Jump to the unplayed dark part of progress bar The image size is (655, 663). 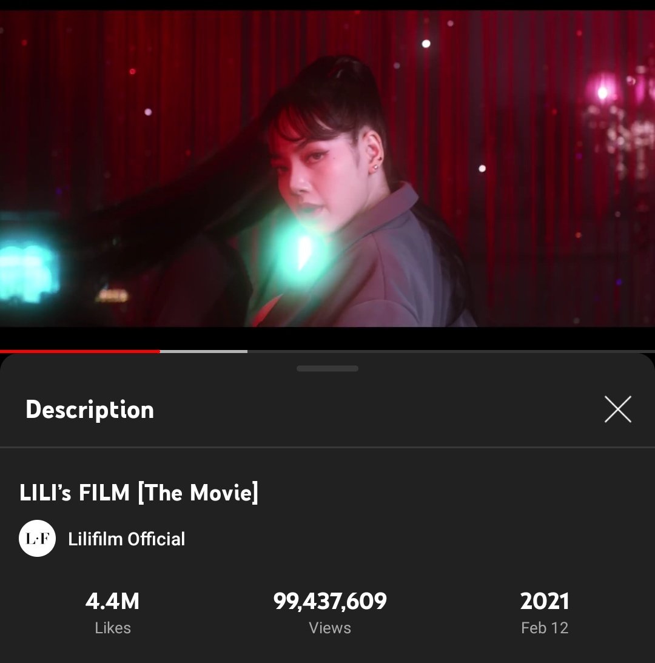pyautogui.click(x=451, y=351)
